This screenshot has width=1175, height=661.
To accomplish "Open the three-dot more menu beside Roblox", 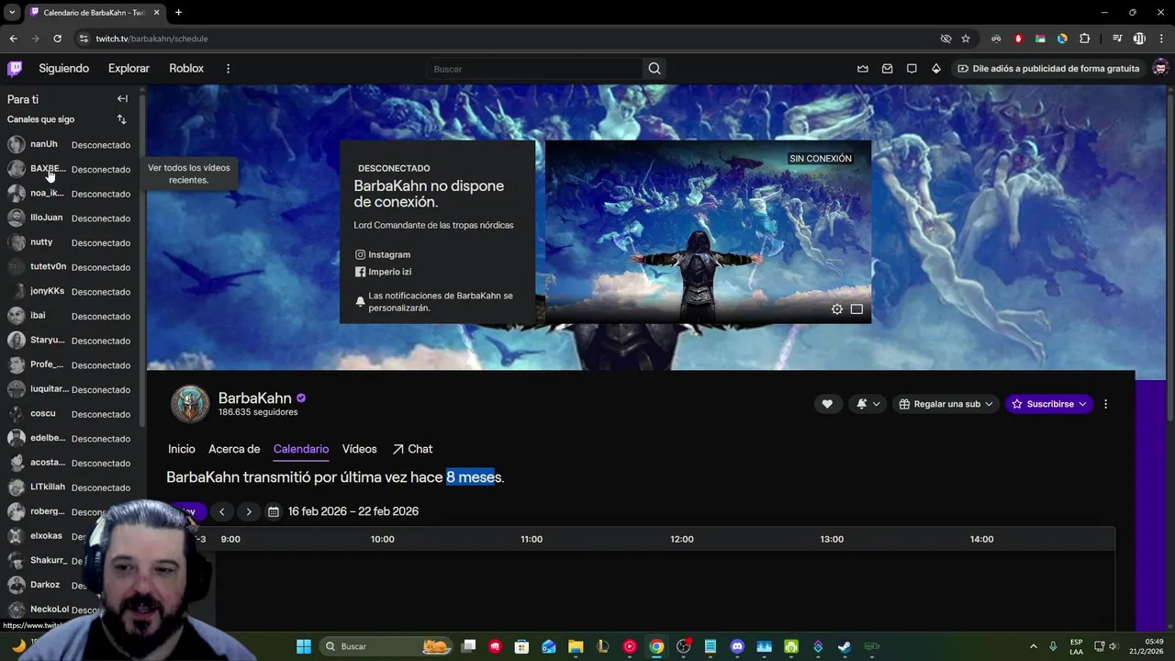I will 228,69.
